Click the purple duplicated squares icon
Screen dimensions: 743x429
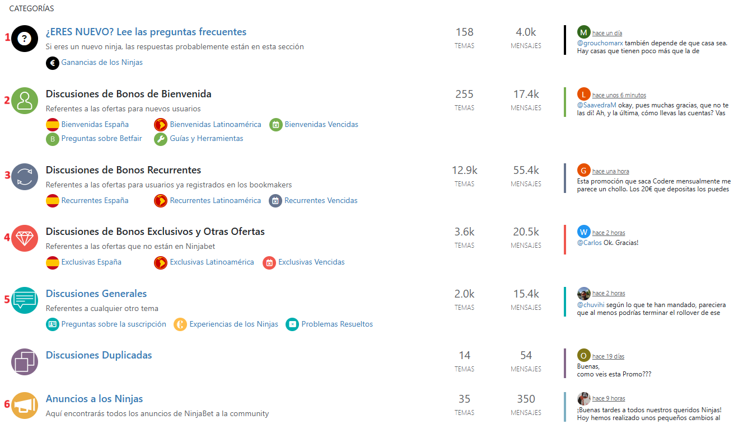(25, 362)
